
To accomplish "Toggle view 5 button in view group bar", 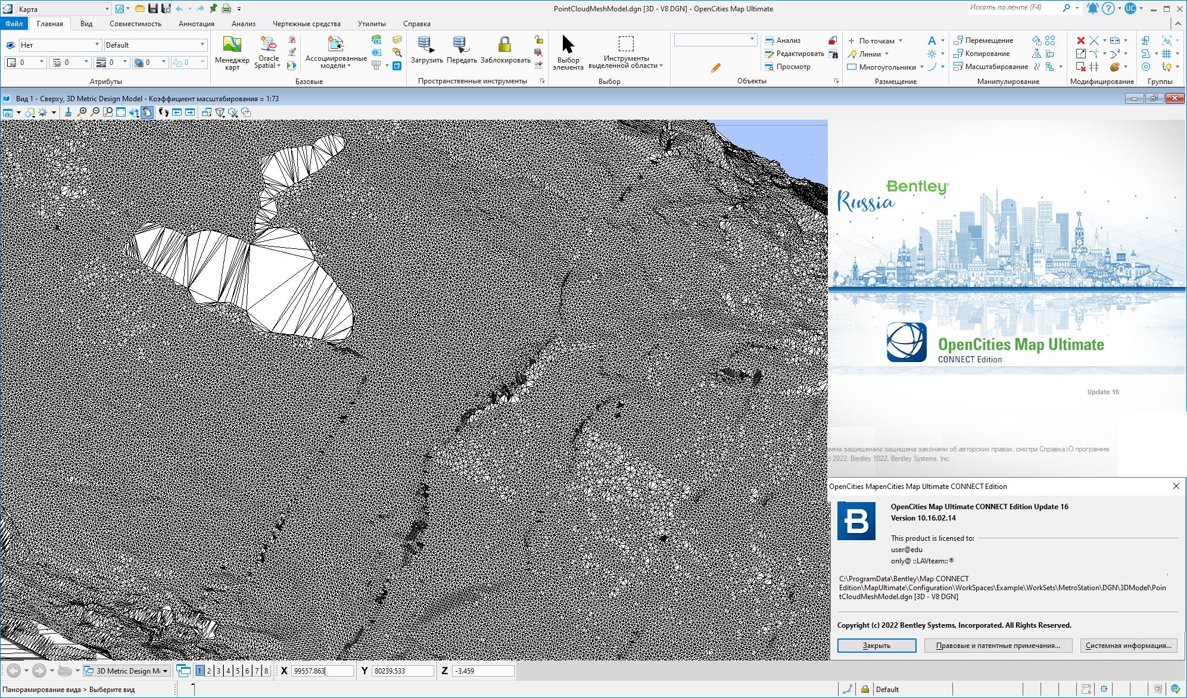I will [238, 671].
